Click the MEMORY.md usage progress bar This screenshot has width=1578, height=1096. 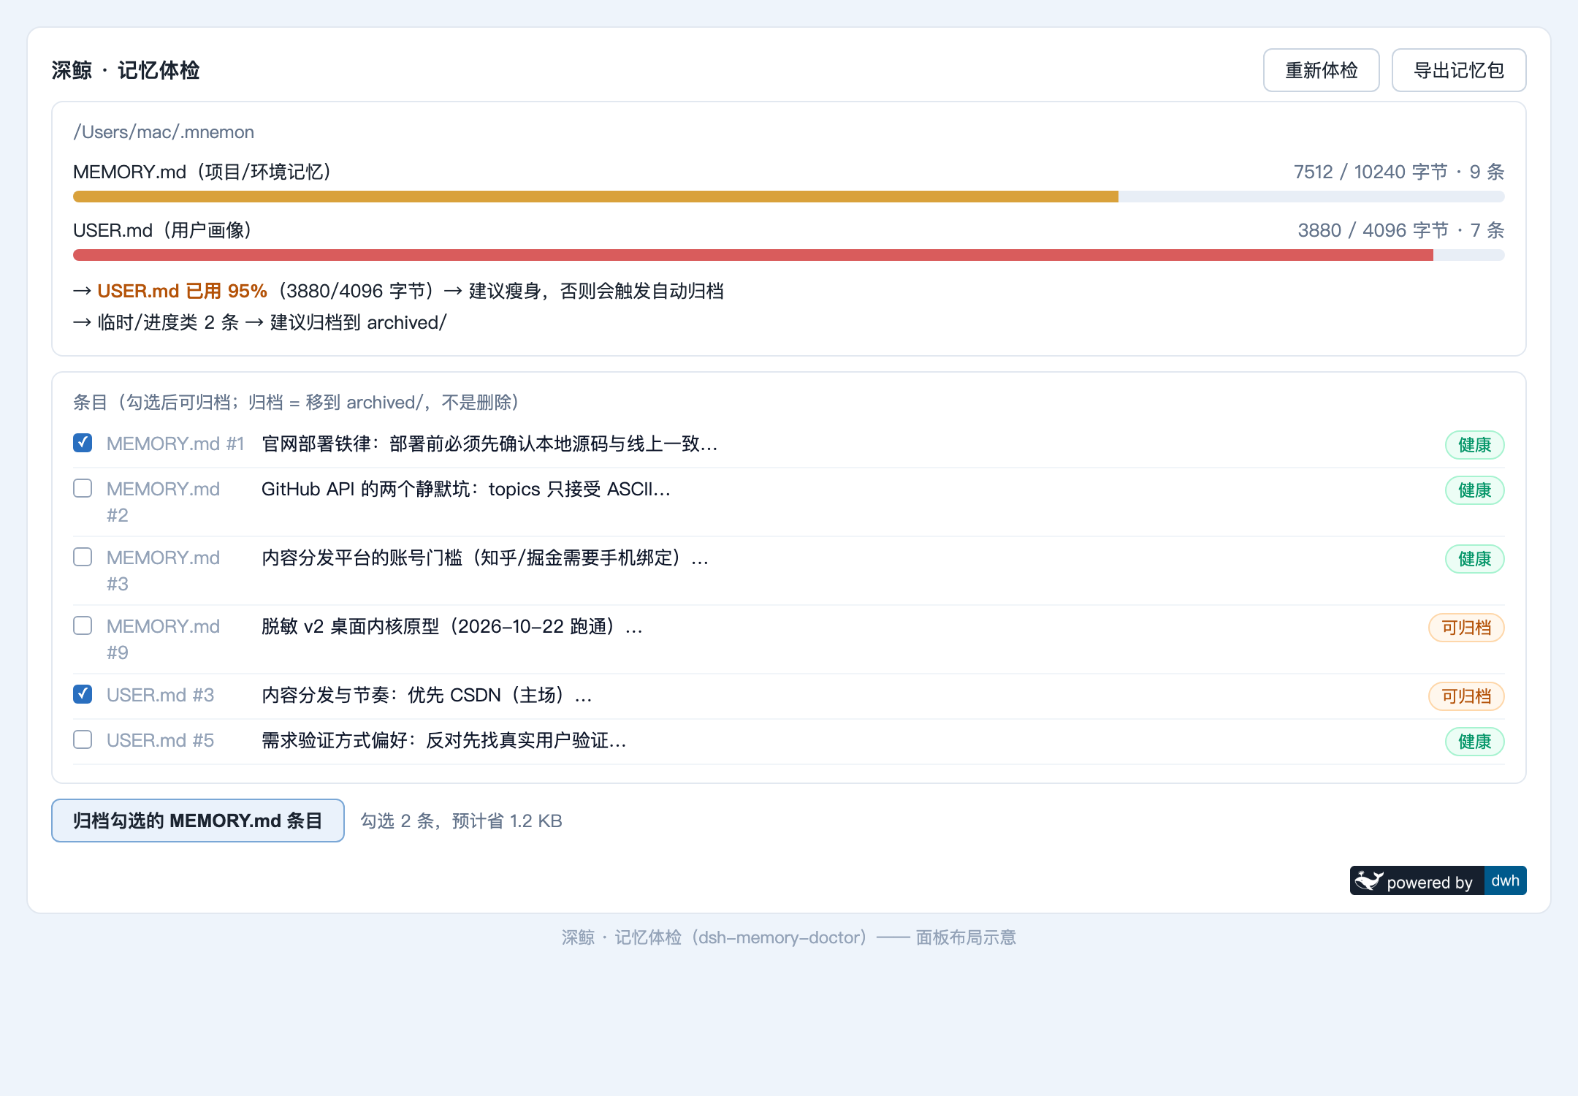tap(789, 197)
